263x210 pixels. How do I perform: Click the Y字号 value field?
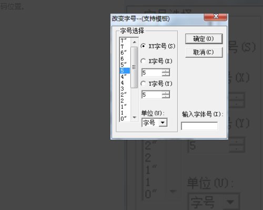coord(152,94)
